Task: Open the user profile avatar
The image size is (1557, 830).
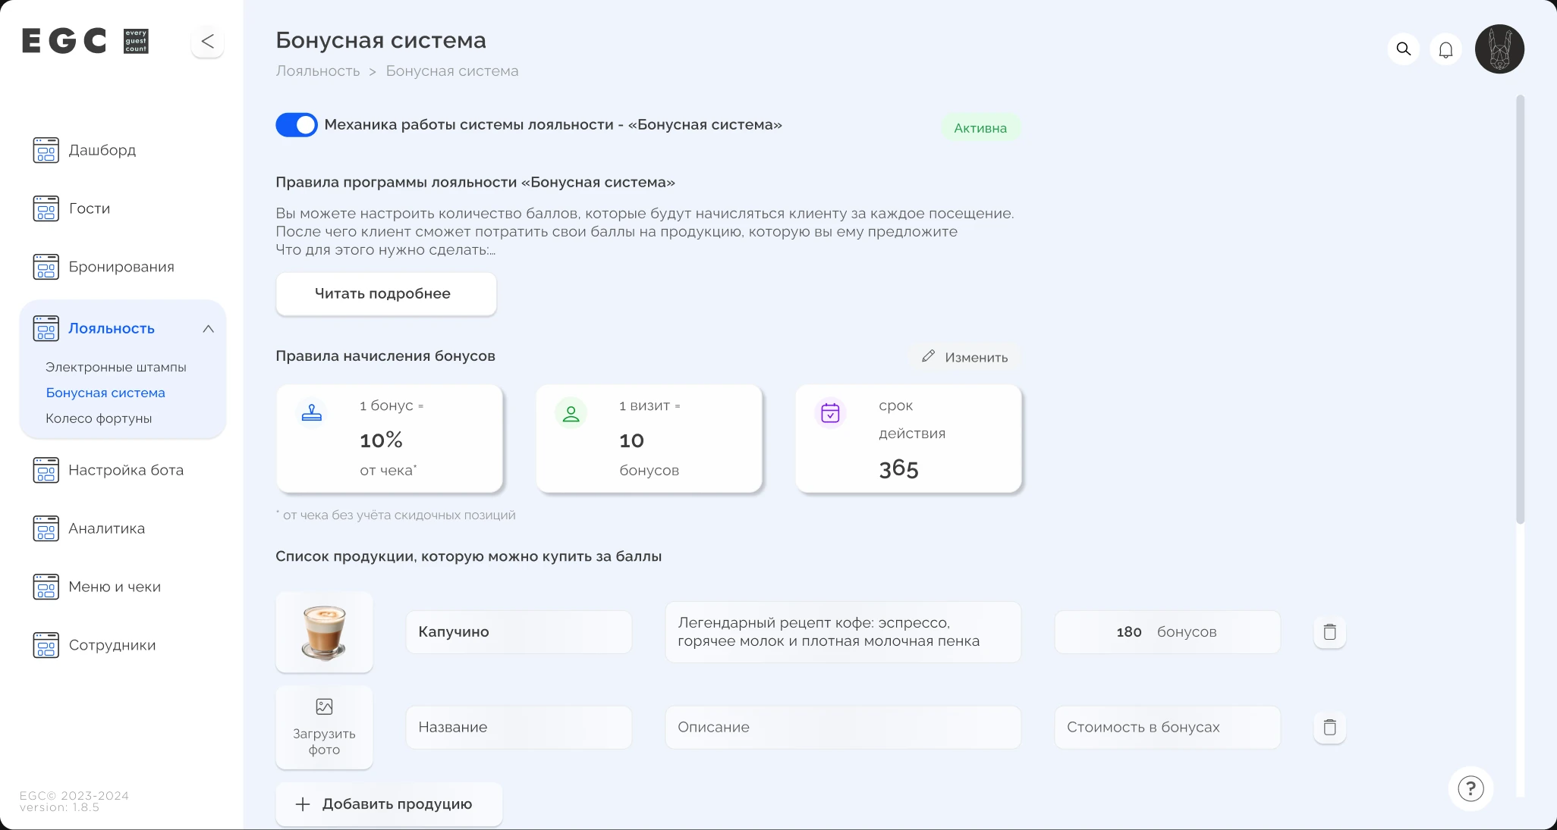Action: click(1499, 49)
